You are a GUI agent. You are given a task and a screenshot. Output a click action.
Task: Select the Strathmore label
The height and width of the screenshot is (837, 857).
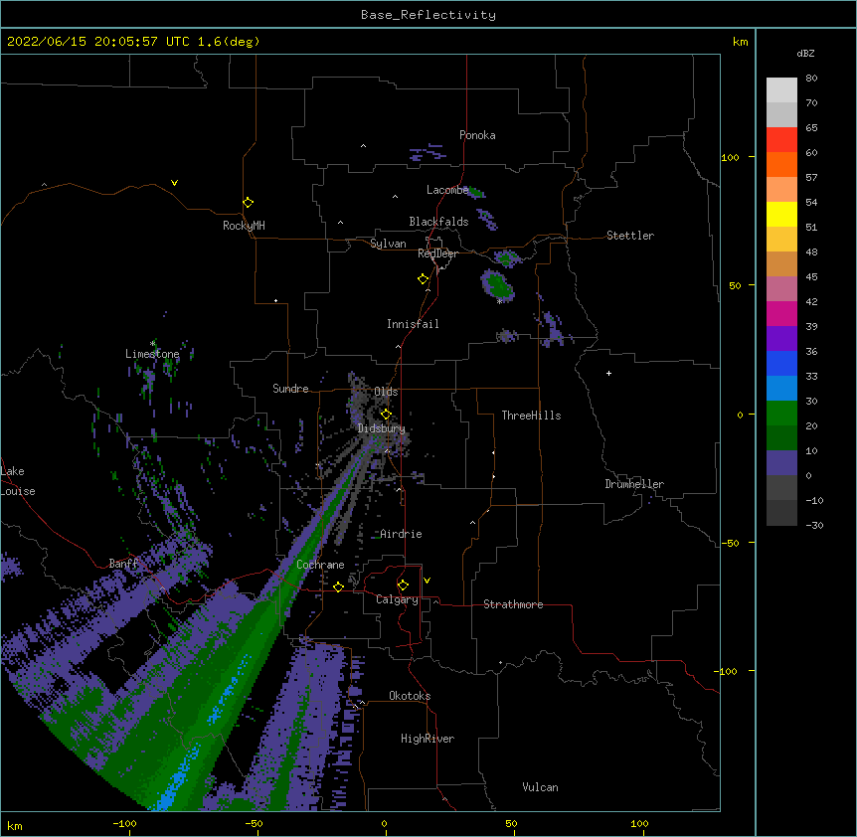513,604
